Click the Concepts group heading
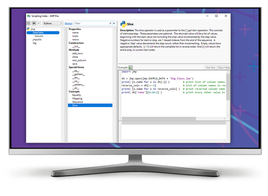 [x=74, y=91]
